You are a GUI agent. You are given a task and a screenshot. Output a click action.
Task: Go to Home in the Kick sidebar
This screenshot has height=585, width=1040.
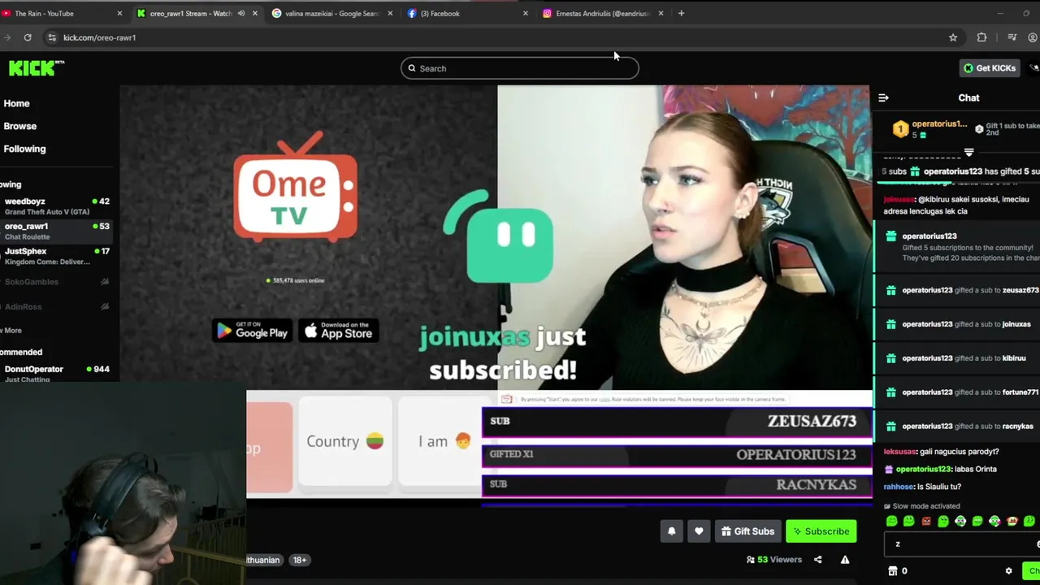click(x=16, y=103)
